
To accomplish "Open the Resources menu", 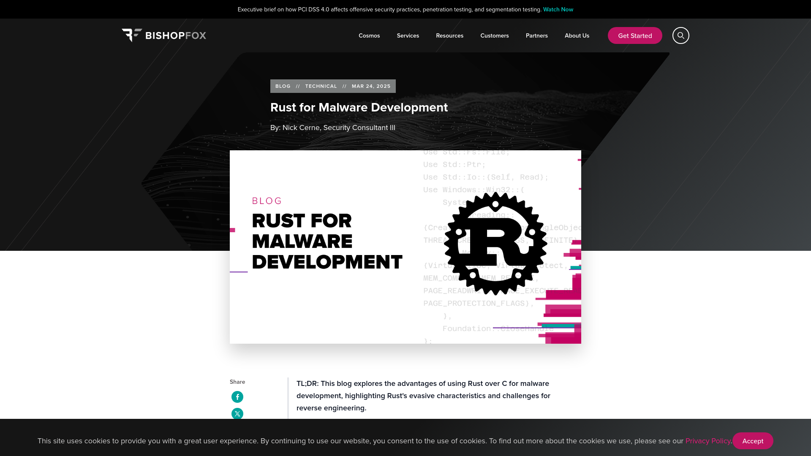I will (449, 35).
